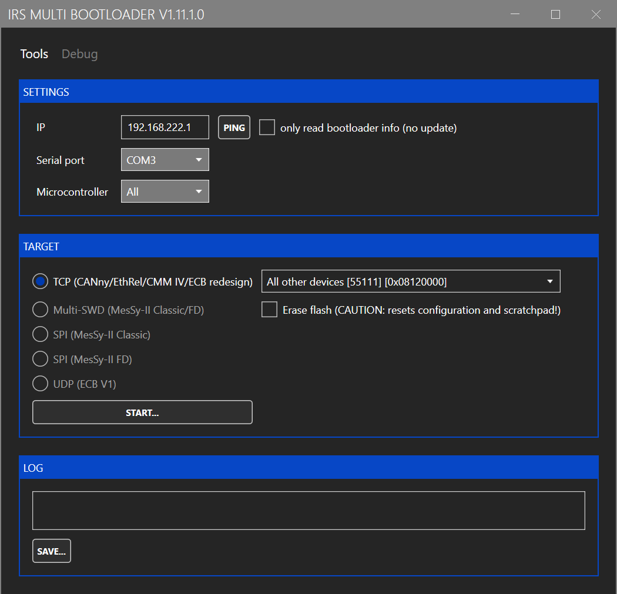Close the IRS Multi Bootloader window
Screen dimensions: 617x594
tap(596, 14)
